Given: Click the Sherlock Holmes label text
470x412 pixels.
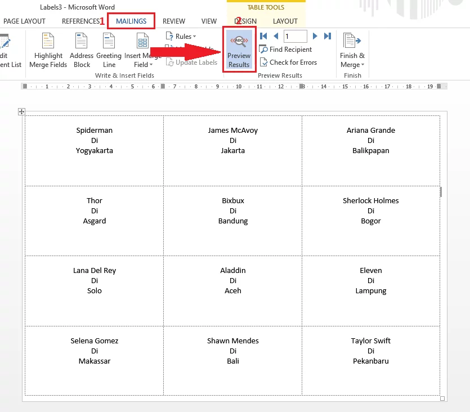Looking at the screenshot, I should click(371, 200).
